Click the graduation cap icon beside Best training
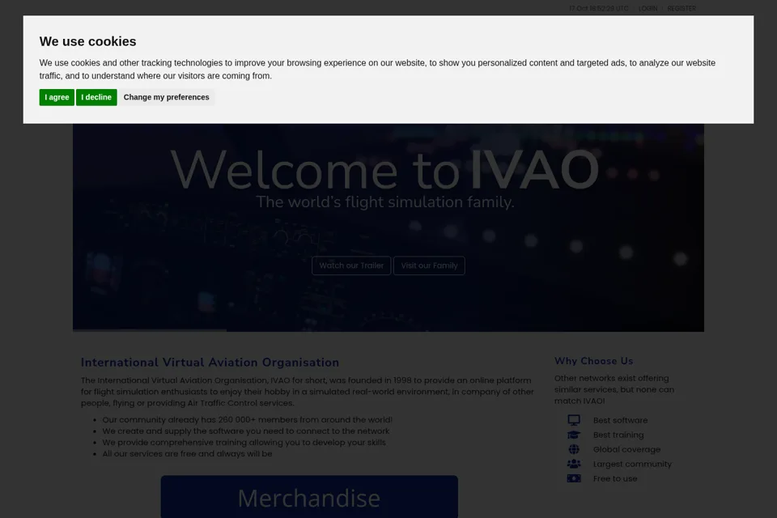The height and width of the screenshot is (518, 777). pyautogui.click(x=574, y=435)
